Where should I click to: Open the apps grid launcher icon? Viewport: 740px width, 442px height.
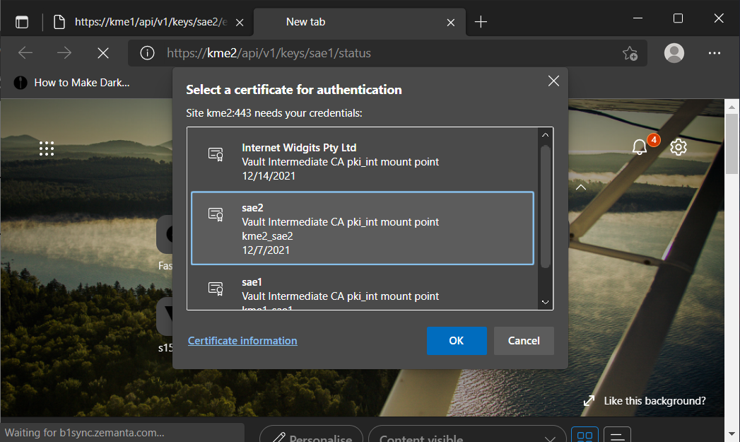pos(46,149)
